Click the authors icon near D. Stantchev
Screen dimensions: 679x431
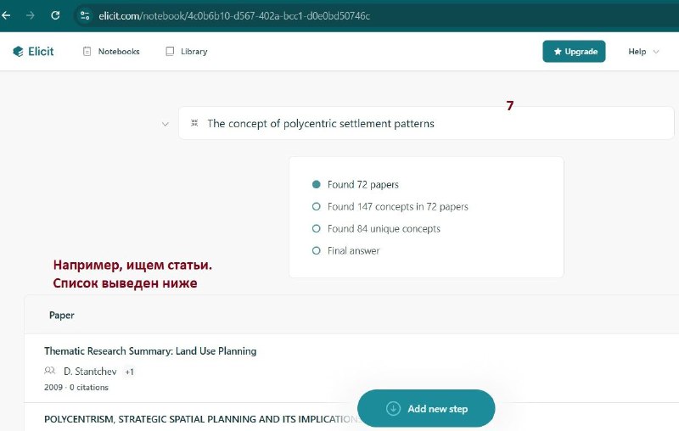[x=50, y=371]
